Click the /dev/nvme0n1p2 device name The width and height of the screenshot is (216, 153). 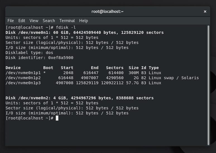point(23,78)
